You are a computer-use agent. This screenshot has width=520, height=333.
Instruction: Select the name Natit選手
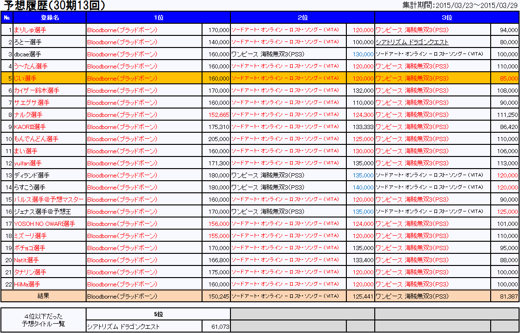coord(26,260)
